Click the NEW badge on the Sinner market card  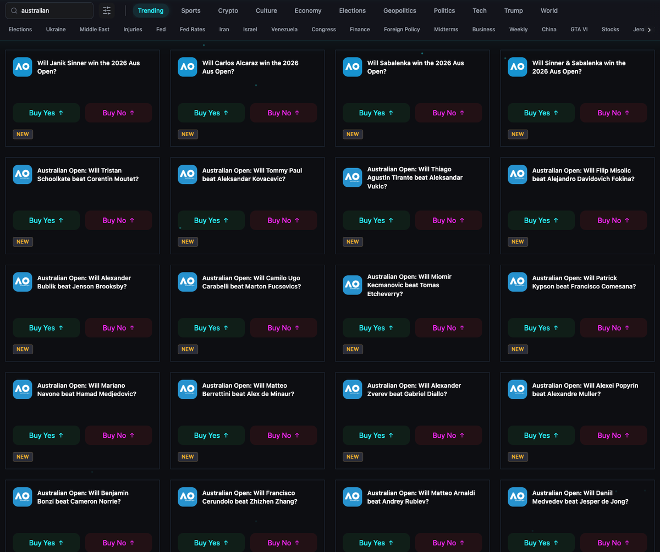pyautogui.click(x=23, y=134)
